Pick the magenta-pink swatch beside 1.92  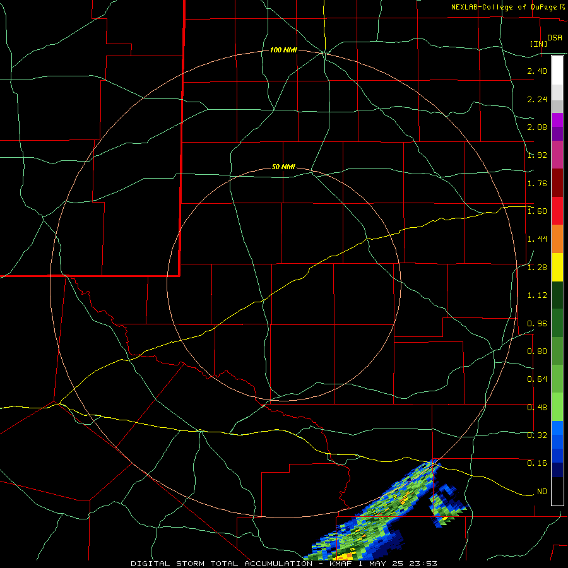(x=557, y=155)
